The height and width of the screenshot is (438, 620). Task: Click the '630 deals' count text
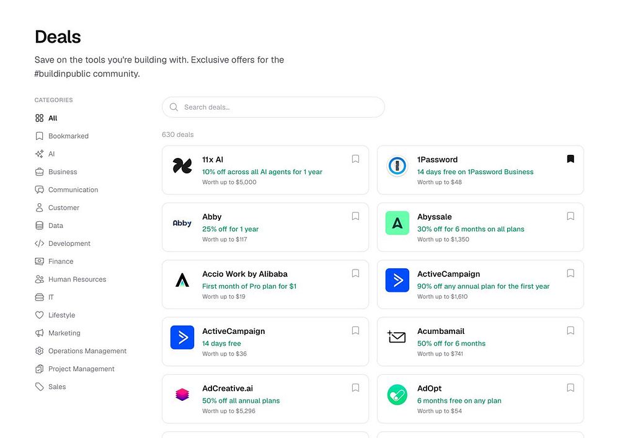click(177, 134)
